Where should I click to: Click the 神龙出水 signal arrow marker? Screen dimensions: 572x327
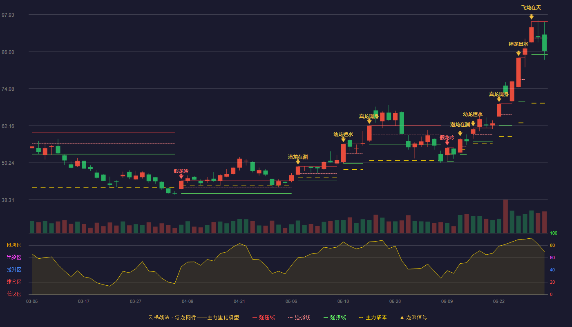tap(518, 53)
